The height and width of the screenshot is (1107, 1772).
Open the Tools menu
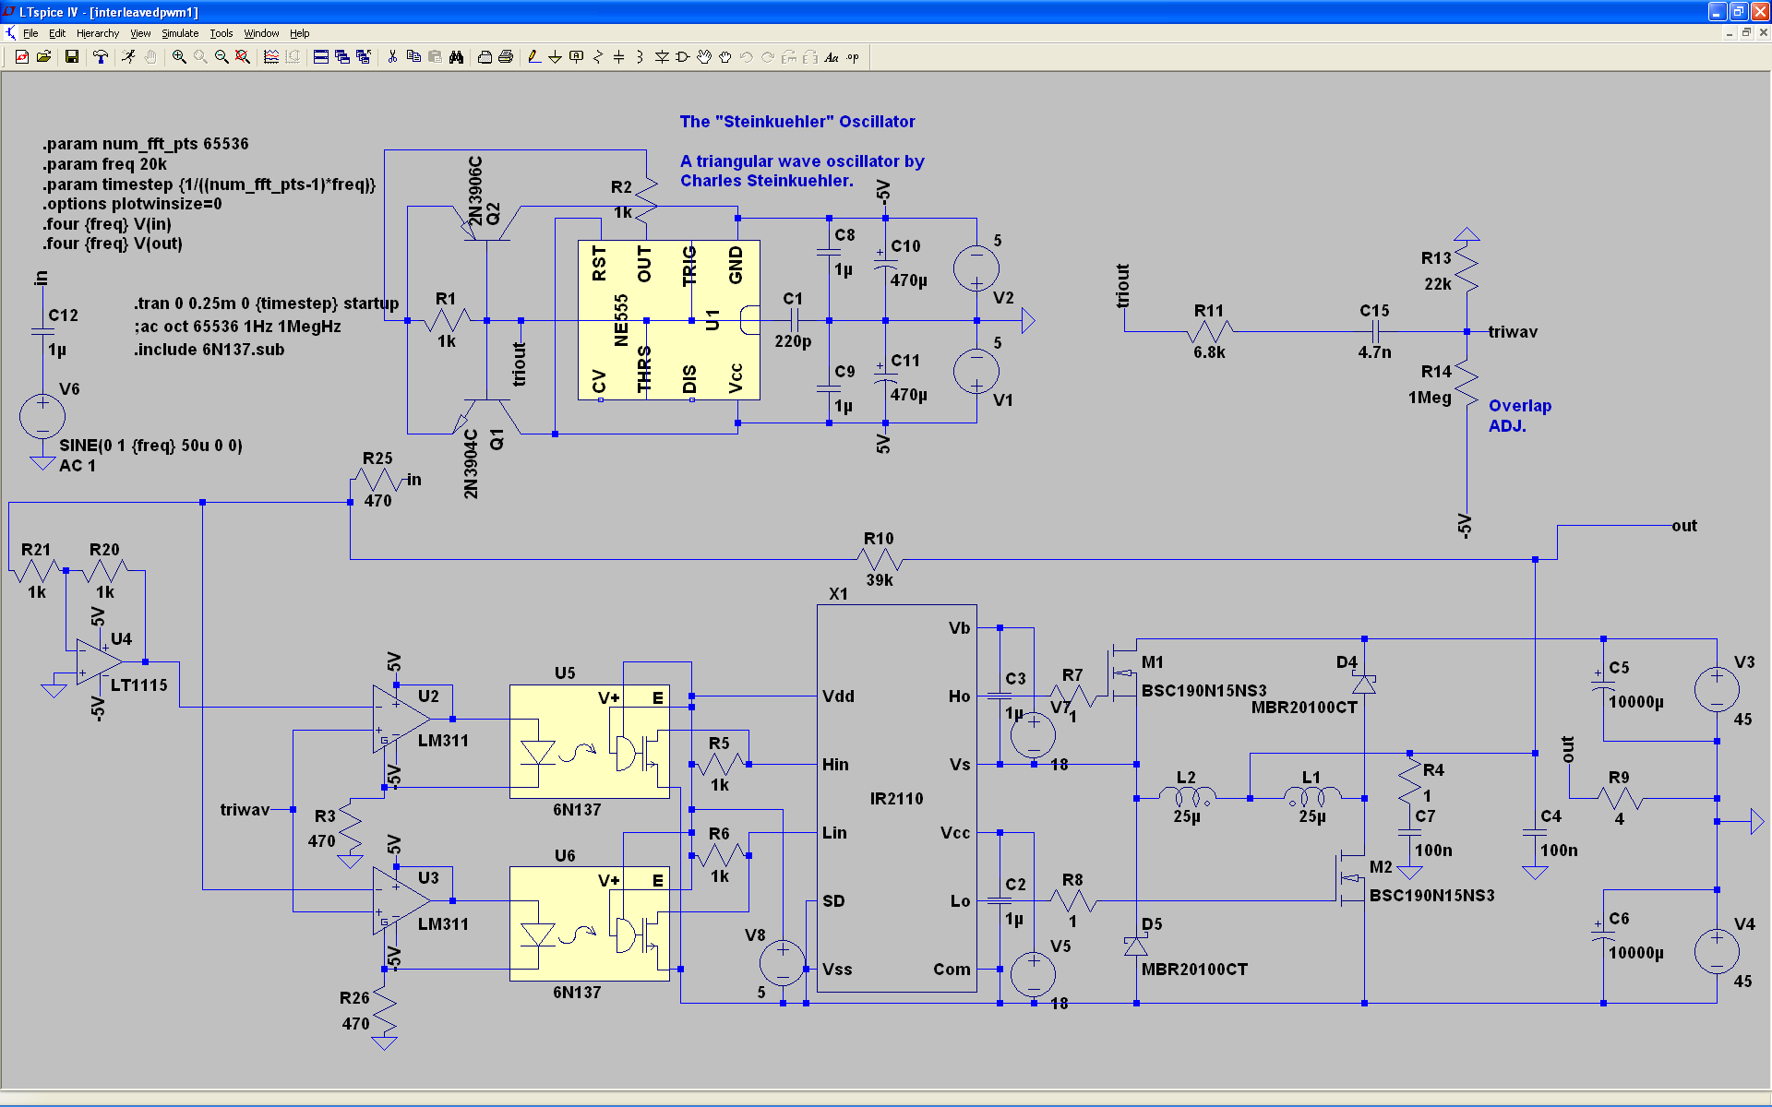point(221,33)
